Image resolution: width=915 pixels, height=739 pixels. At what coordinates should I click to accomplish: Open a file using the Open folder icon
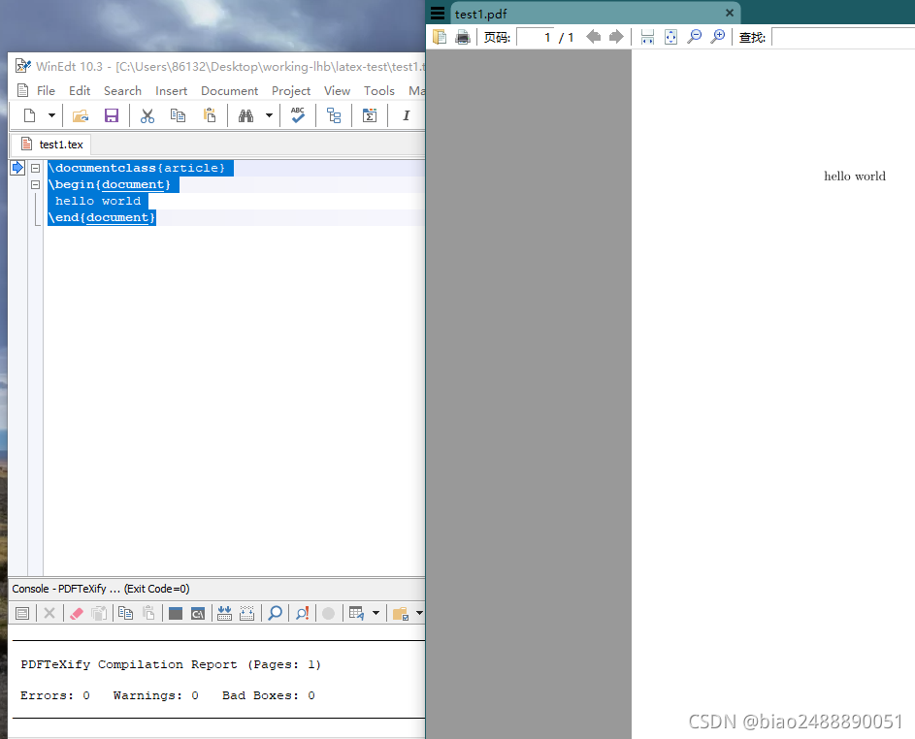coord(81,114)
